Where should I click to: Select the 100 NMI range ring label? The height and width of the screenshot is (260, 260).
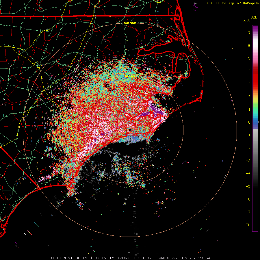tap(130, 23)
